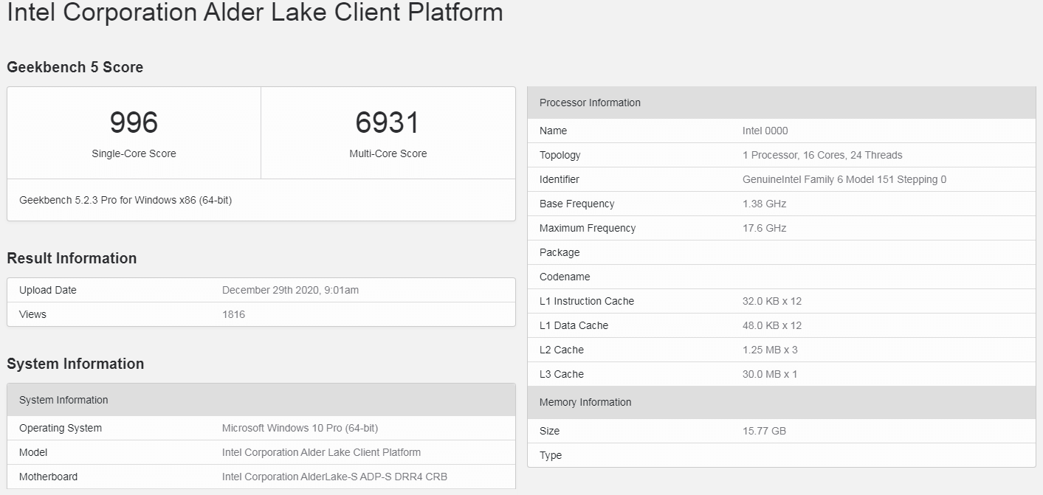The image size is (1043, 495).
Task: Select the "Maximum Frequency" row label
Action: [x=588, y=228]
